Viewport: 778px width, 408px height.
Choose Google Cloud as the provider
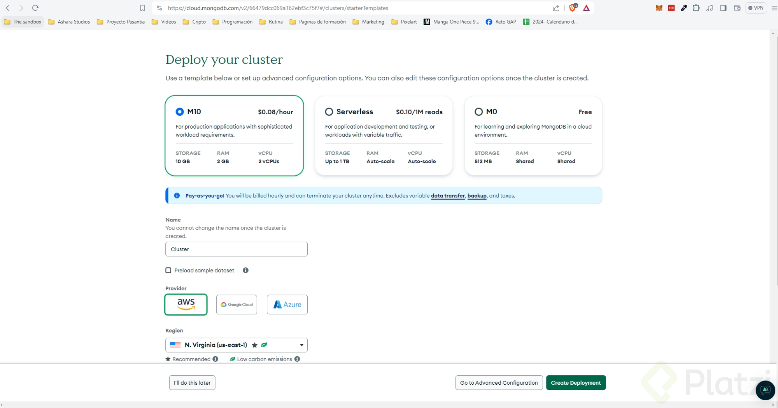tap(237, 305)
